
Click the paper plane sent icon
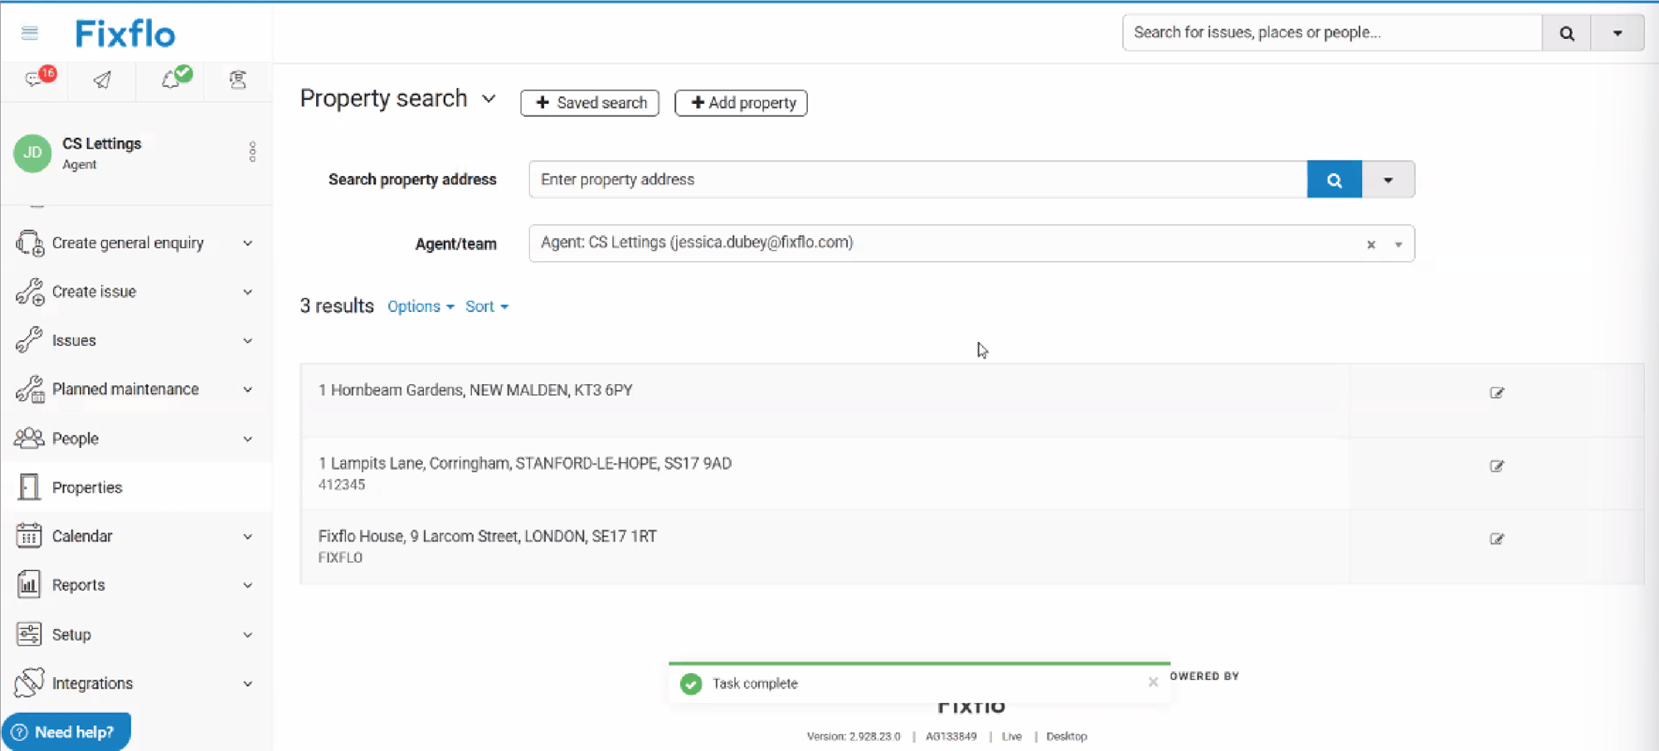102,80
